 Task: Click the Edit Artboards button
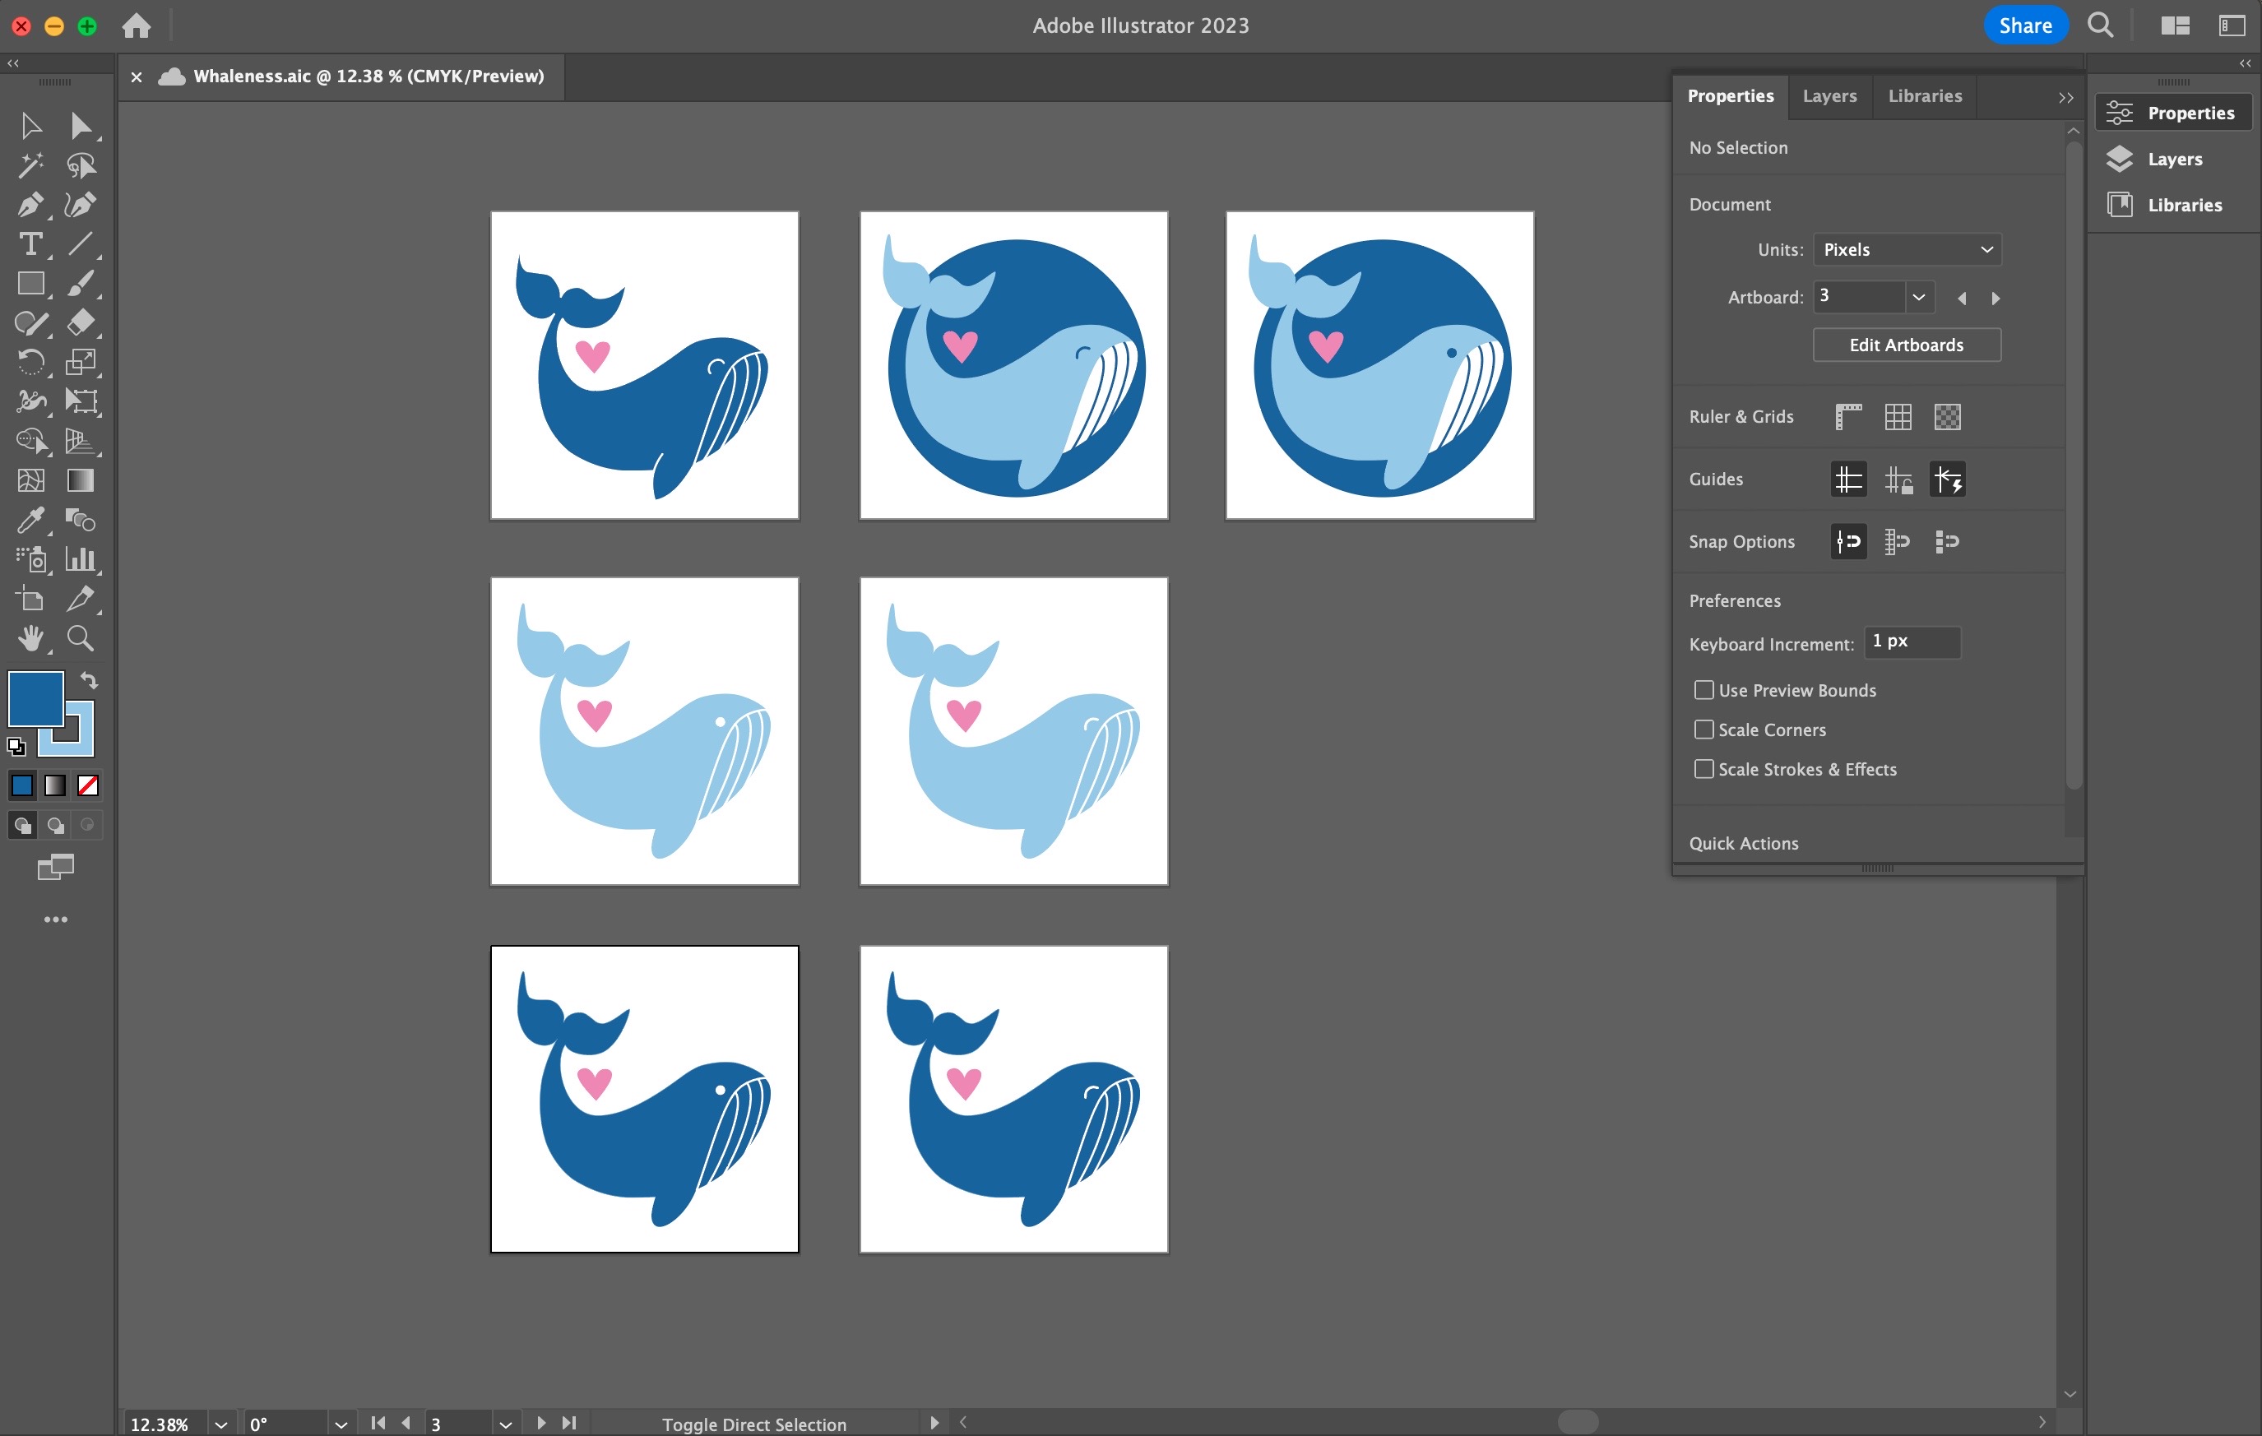1906,345
